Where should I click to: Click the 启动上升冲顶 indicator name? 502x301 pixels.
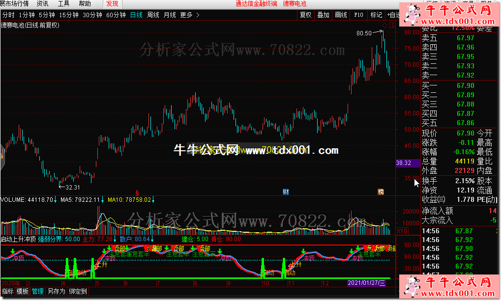pos(18,239)
